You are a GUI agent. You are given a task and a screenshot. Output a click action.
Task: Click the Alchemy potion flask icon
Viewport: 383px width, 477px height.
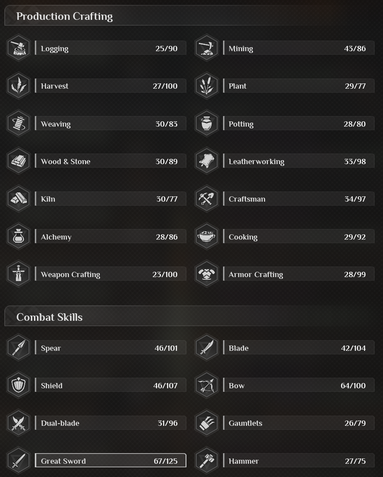click(19, 237)
